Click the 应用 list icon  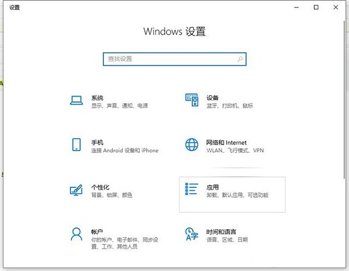[192, 190]
